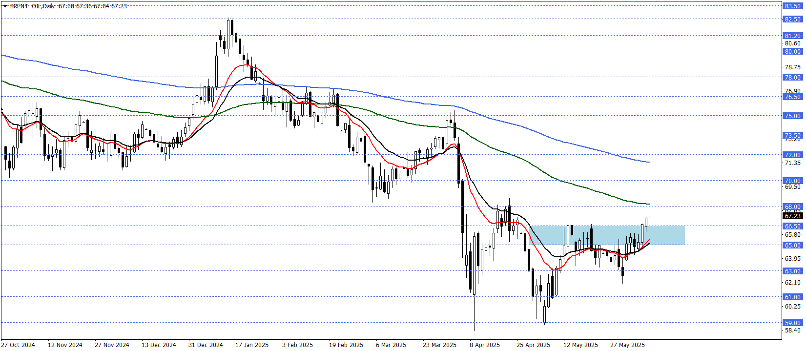Click the 83.50 price level label
Screen dimensions: 806x351
[793, 6]
